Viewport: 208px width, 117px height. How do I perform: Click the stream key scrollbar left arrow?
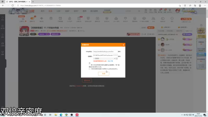(94, 58)
